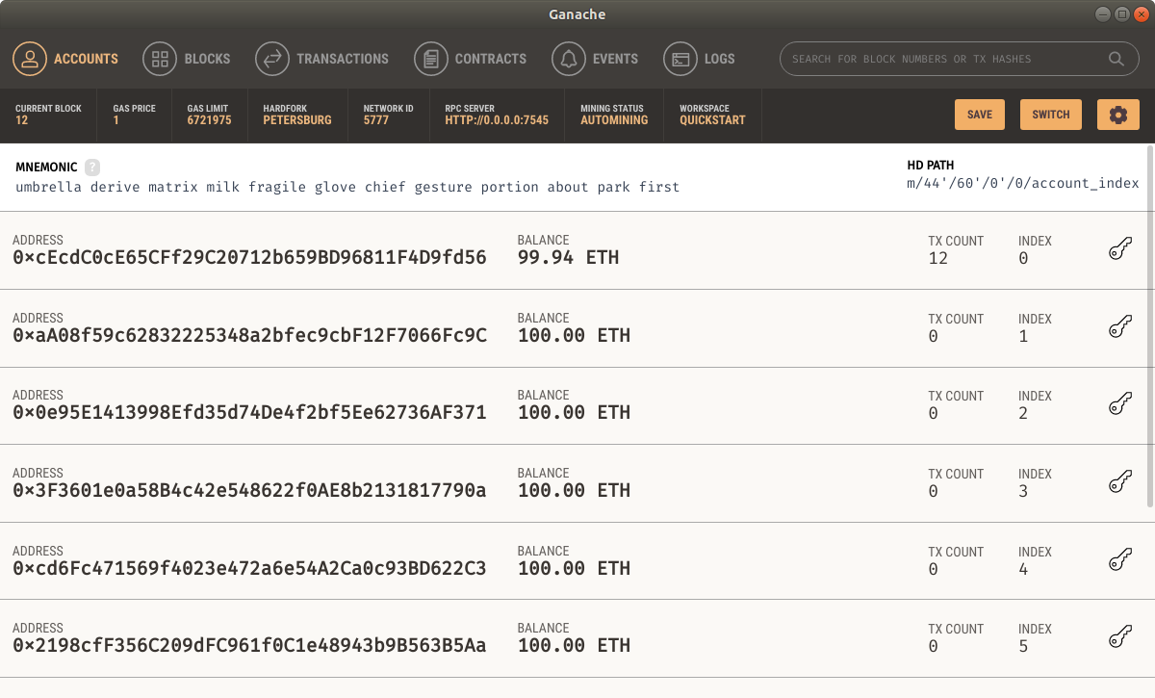Image resolution: width=1155 pixels, height=698 pixels.
Task: Open settings with the gear icon
Action: (x=1117, y=115)
